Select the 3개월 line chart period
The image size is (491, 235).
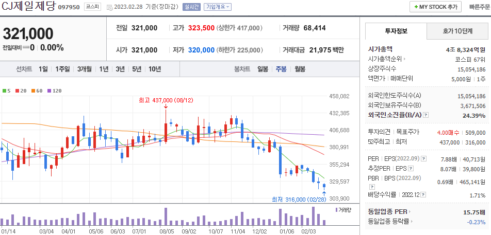pyautogui.click(x=85, y=69)
